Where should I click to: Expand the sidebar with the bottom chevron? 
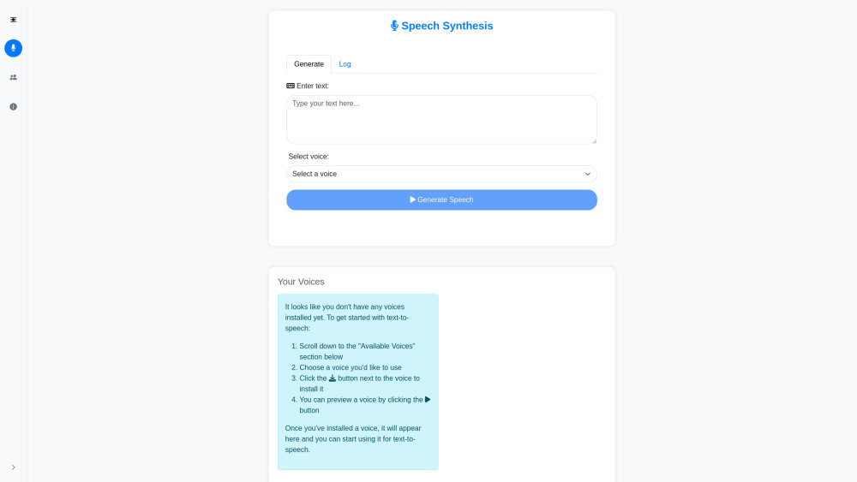pyautogui.click(x=13, y=467)
